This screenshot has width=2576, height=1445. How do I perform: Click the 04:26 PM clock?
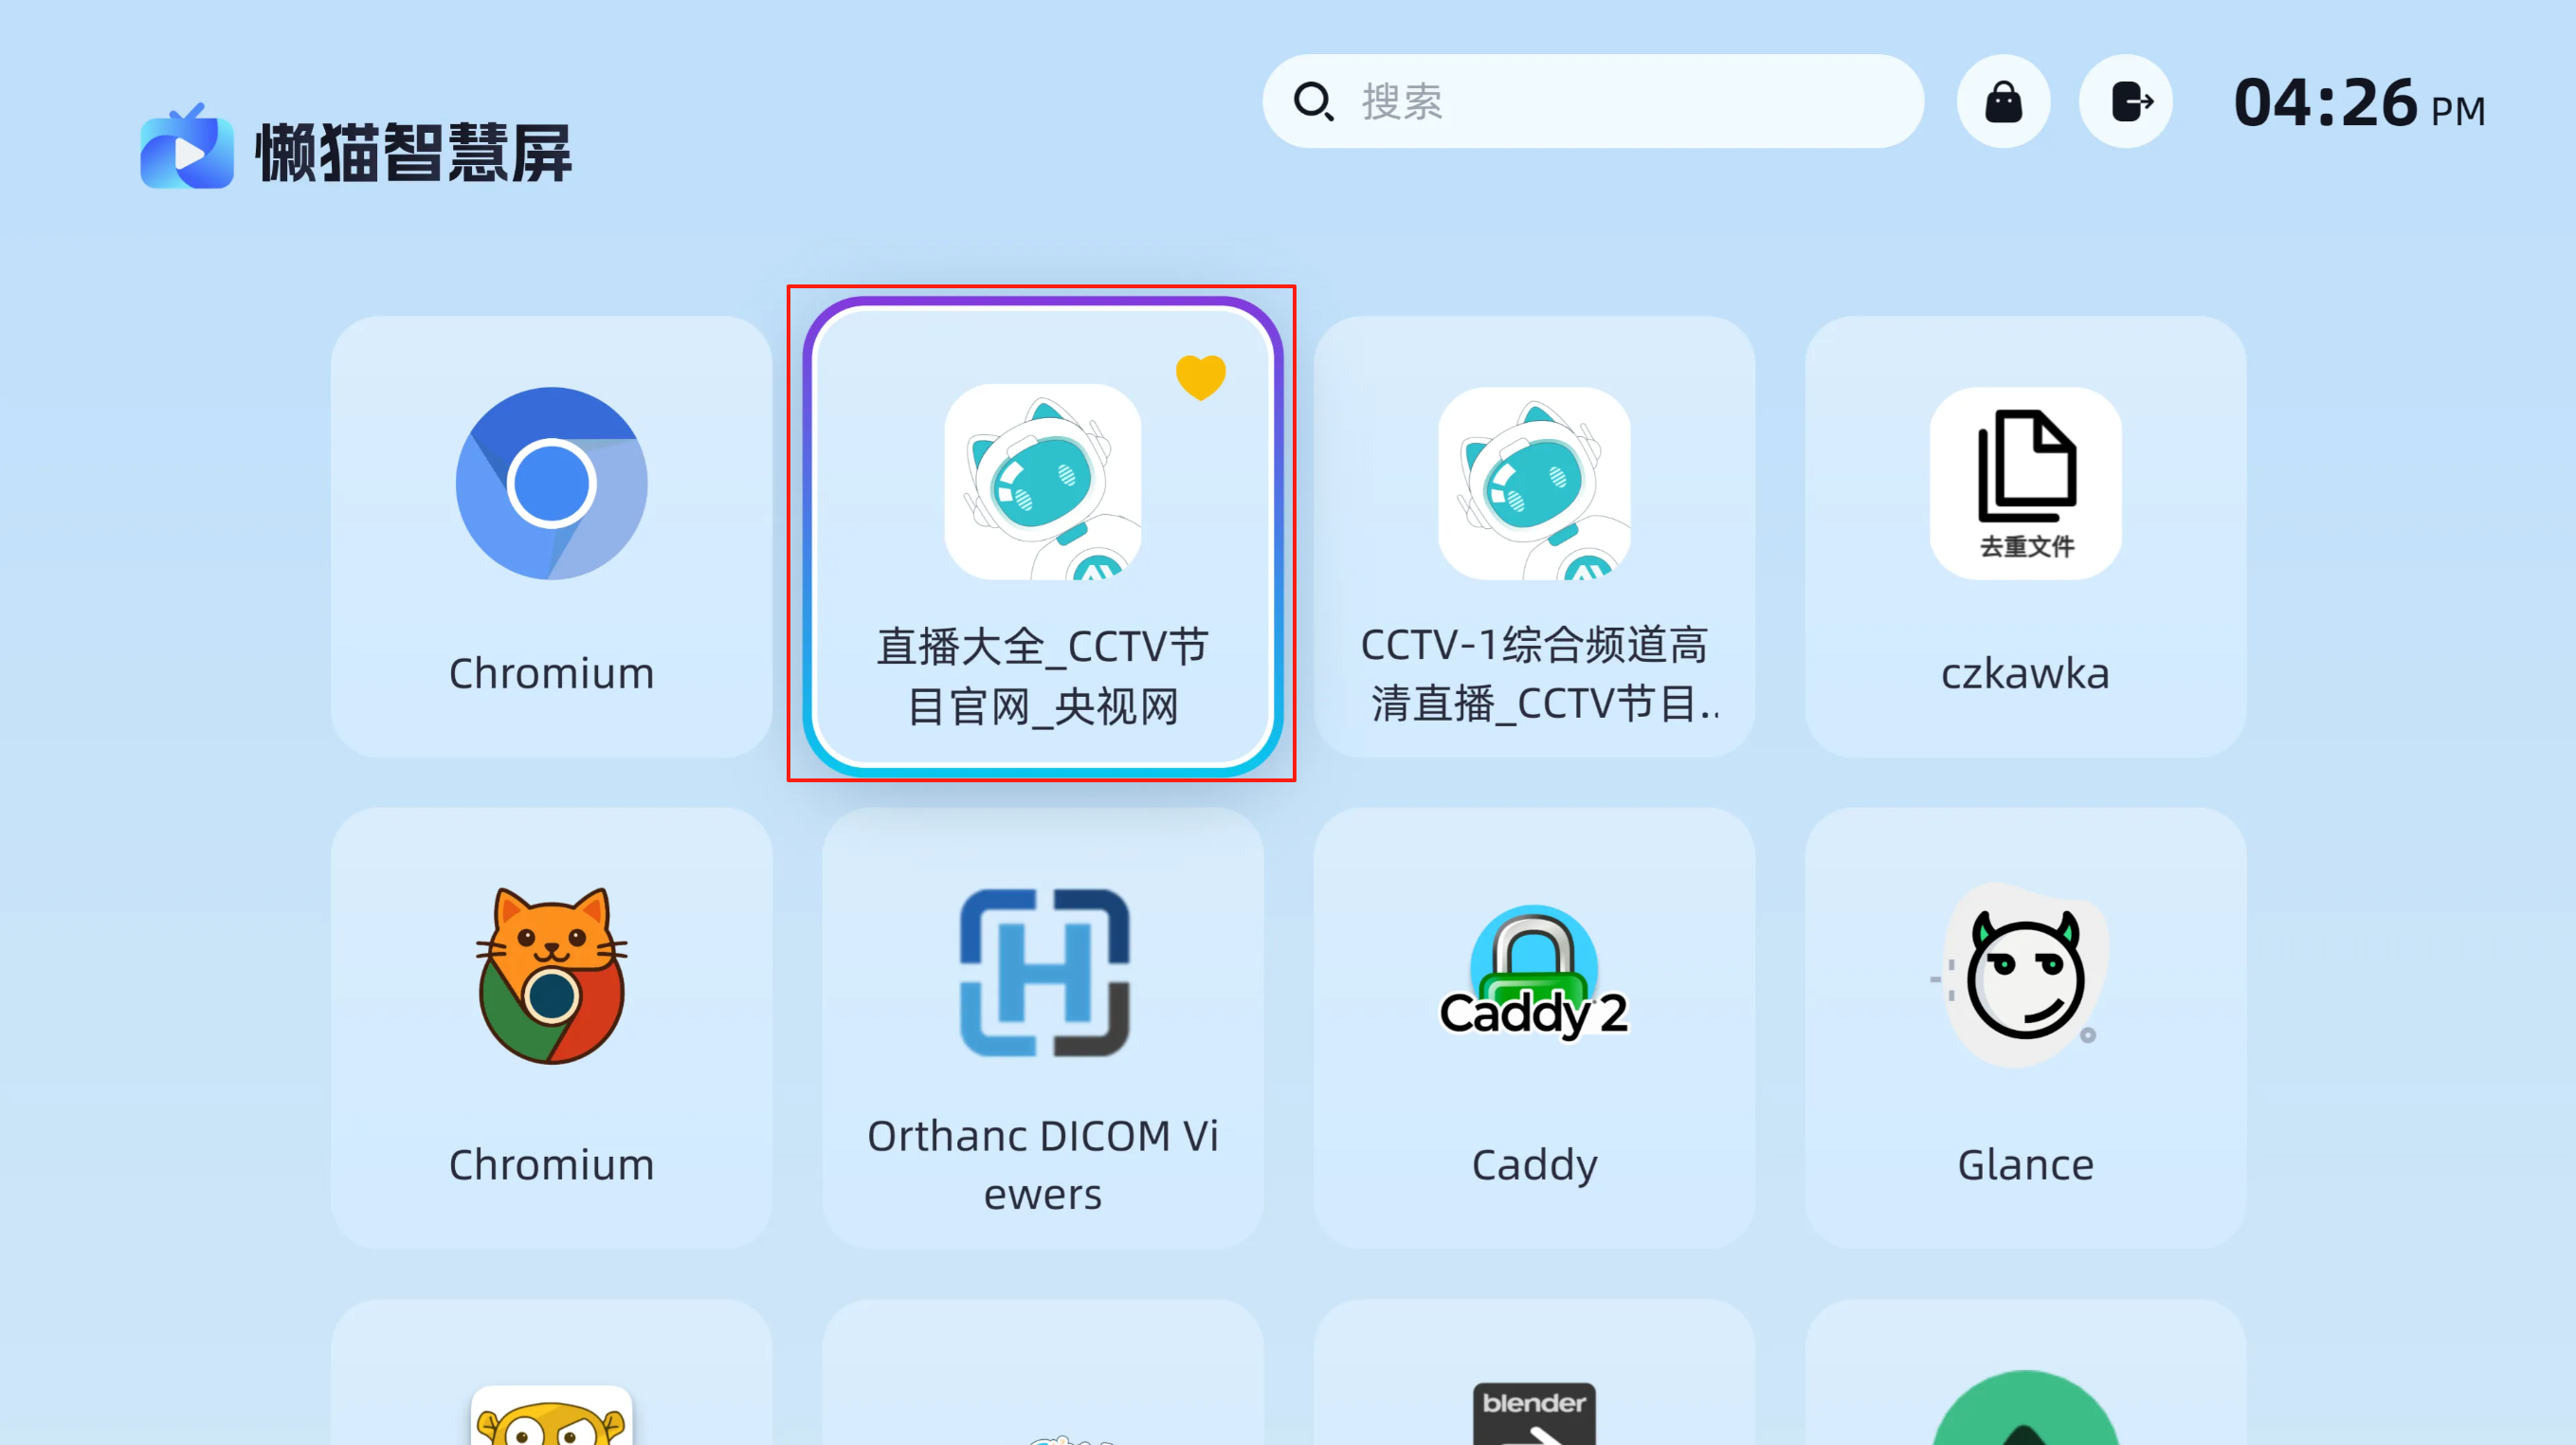pyautogui.click(x=2359, y=103)
